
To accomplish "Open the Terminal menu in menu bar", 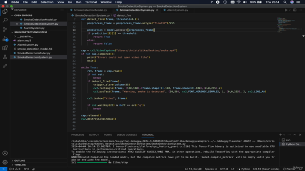I will click(x=91, y=2).
